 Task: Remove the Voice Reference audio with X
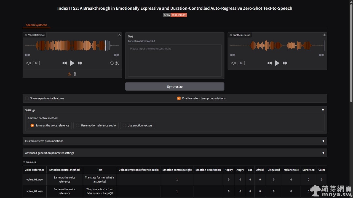tap(119, 35)
